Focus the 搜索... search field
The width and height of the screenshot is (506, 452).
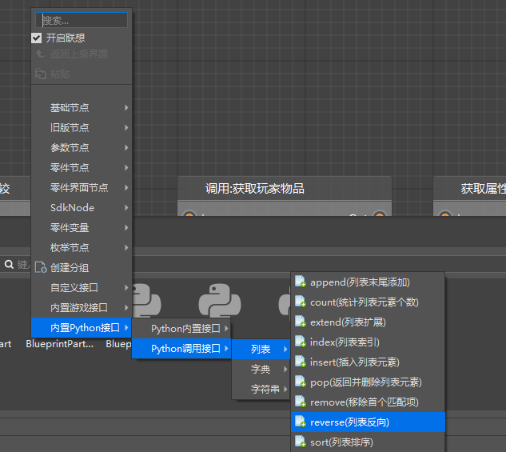(82, 20)
